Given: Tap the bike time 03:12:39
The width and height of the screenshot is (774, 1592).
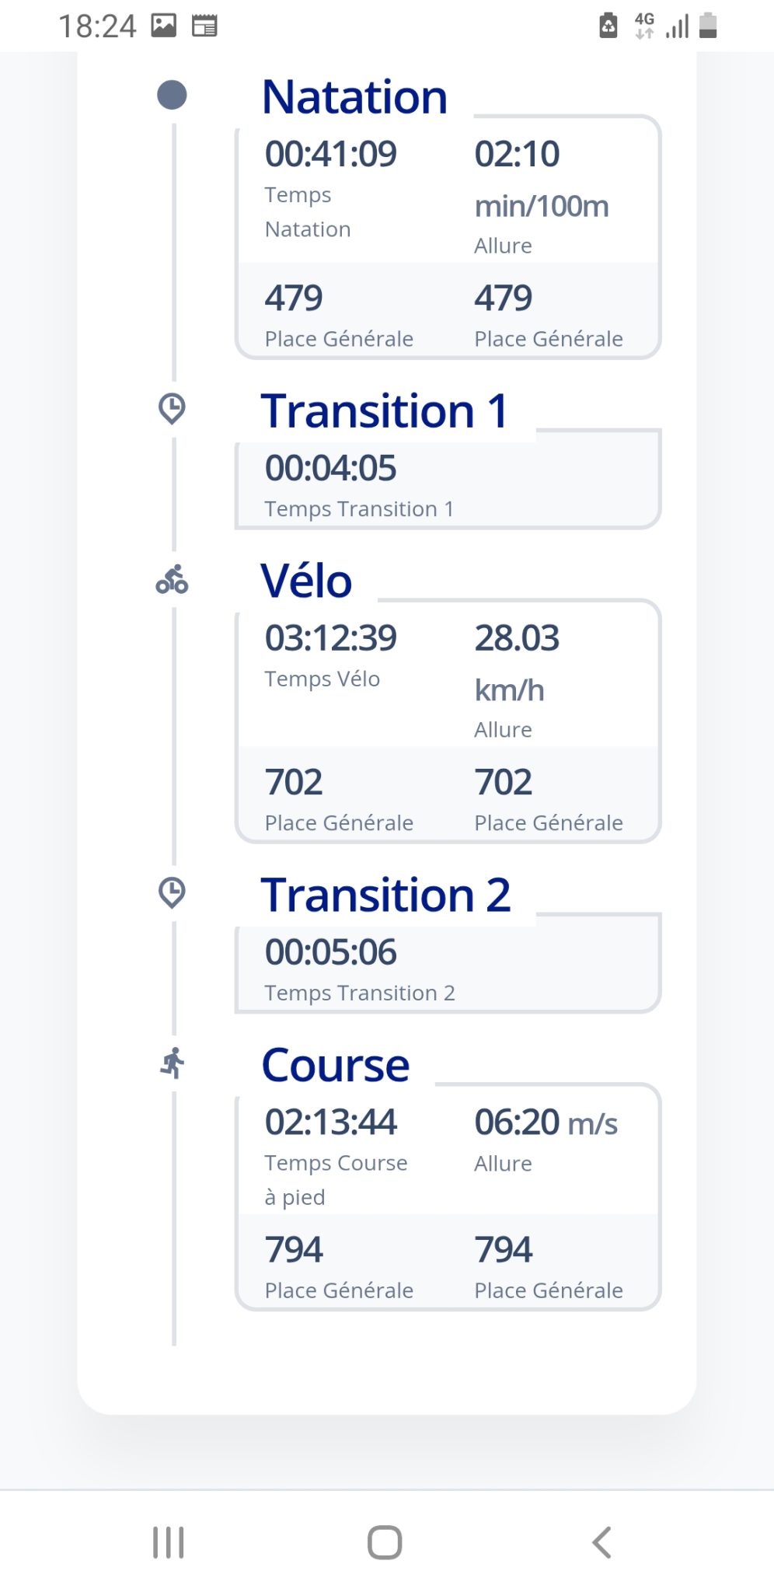Looking at the screenshot, I should coord(330,638).
